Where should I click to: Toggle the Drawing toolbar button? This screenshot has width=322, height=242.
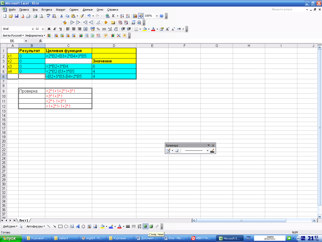click(x=141, y=16)
